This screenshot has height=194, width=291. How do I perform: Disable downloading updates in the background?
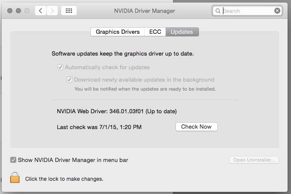pos(69,79)
